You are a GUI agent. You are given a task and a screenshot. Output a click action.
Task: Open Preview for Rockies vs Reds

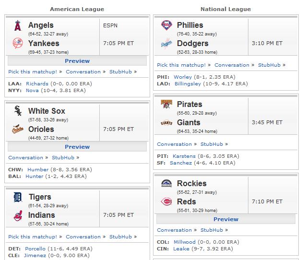click(x=226, y=219)
